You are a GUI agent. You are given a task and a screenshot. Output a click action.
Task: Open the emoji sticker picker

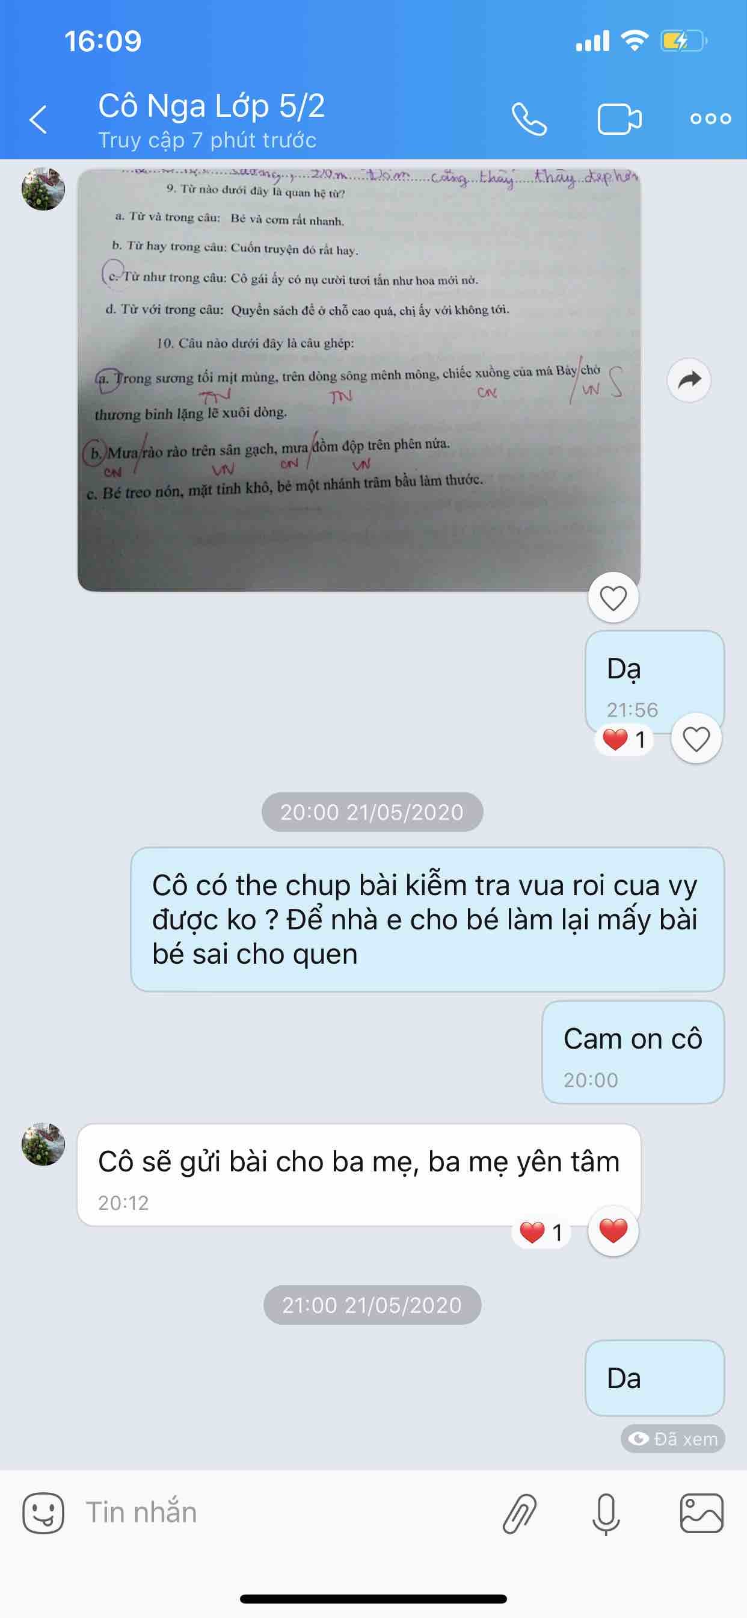pyautogui.click(x=43, y=1513)
